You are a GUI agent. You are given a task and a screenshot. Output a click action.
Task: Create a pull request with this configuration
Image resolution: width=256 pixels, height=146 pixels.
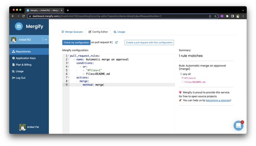point(149,42)
